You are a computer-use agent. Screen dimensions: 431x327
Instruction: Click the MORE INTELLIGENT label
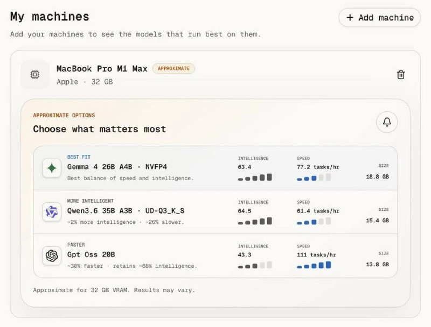click(x=90, y=201)
